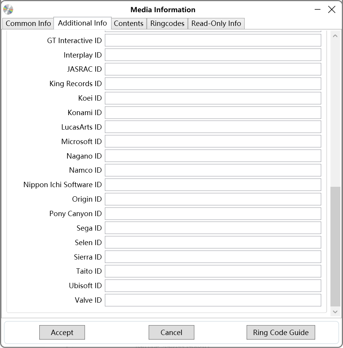Select the Sierra ID input field
Screen dimensions: 343x348
213,257
